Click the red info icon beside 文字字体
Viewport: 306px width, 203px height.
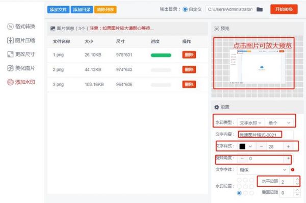pyautogui.click(x=293, y=170)
